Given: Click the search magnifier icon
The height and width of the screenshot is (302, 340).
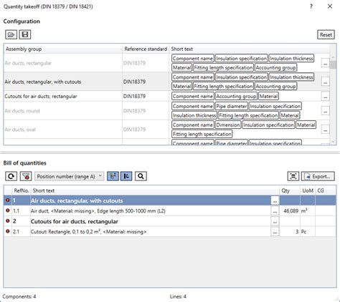Looking at the screenshot, I should (x=141, y=176).
